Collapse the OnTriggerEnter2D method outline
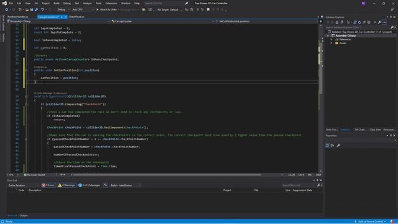The width and height of the screenshot is (398, 224). click(26, 96)
